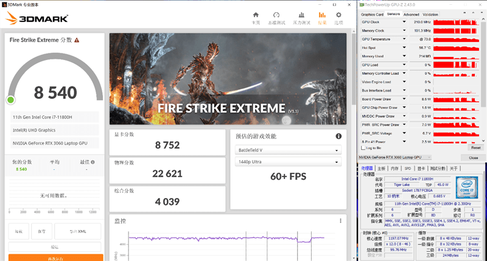Viewport: 487px width, 261px height.
Task: Open the PWR_SRC Power Draw dropdown
Action: (404, 124)
